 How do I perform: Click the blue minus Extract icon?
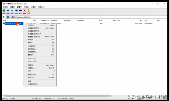click(8, 10)
